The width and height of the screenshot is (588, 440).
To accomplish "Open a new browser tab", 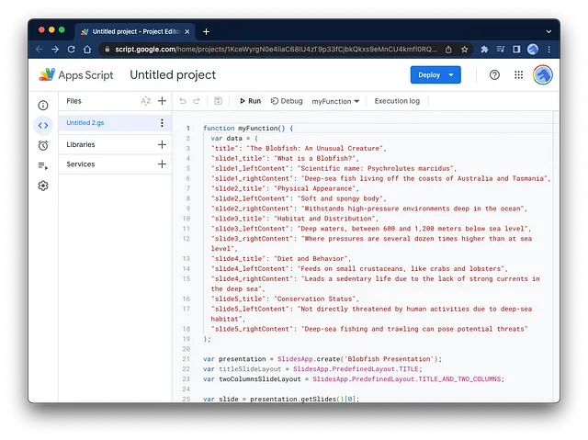I will tap(206, 32).
